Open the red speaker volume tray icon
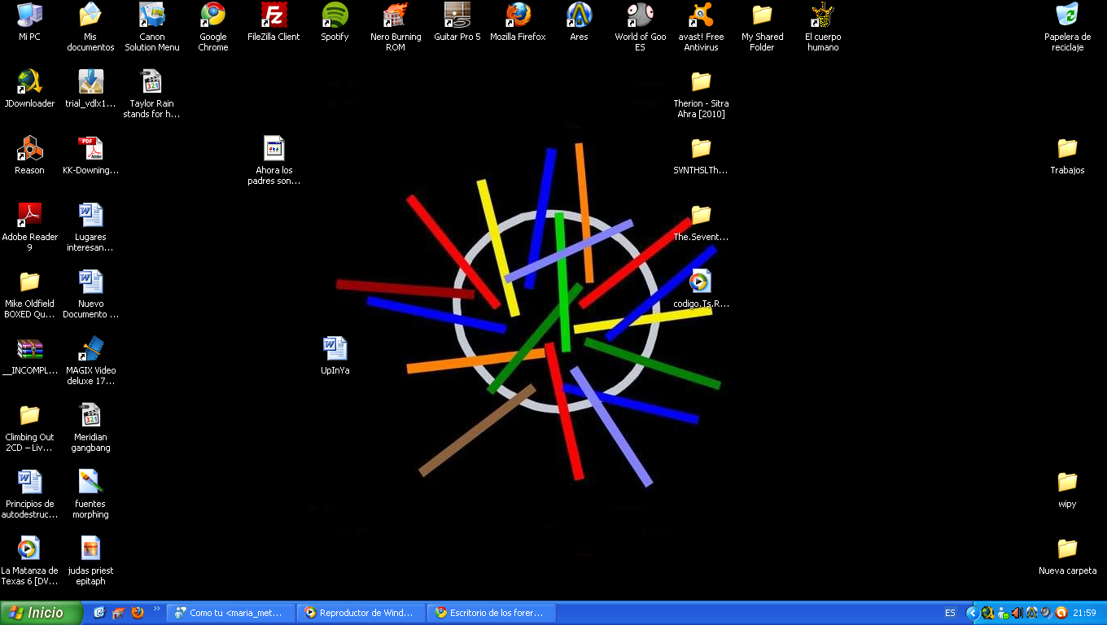1107x625 pixels. point(1017,613)
